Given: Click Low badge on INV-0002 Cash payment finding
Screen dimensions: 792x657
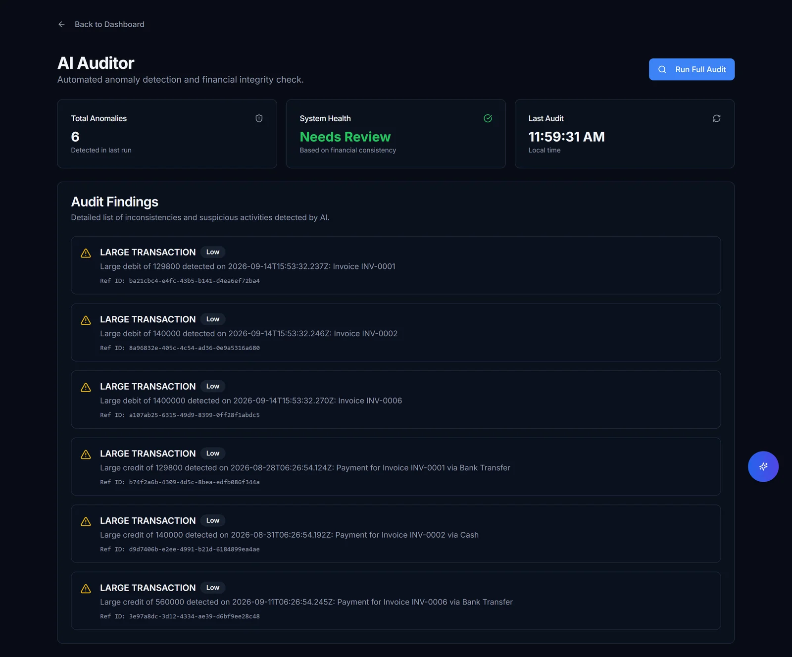Looking at the screenshot, I should click(x=213, y=520).
